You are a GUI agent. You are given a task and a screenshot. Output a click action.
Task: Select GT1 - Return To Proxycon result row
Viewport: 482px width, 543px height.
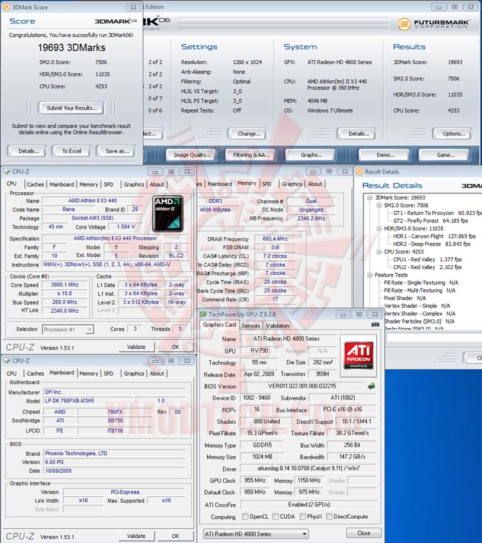[x=437, y=213]
